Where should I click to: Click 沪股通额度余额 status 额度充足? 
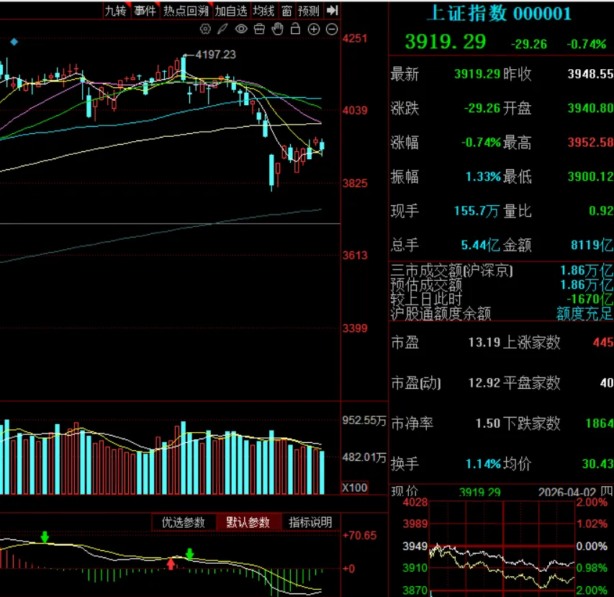[x=585, y=314]
